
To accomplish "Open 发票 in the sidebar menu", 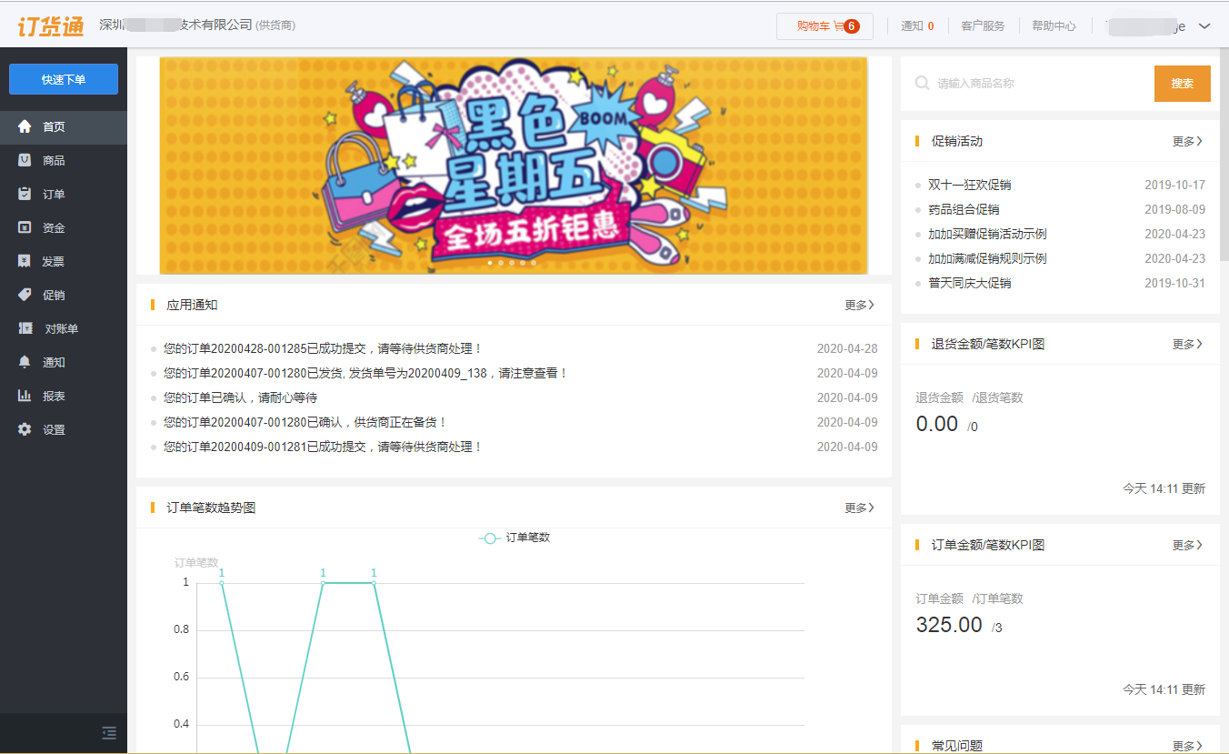I will (64, 261).
